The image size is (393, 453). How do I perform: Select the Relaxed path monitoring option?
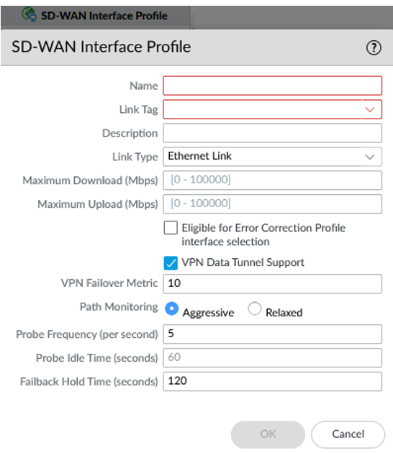pyautogui.click(x=255, y=308)
